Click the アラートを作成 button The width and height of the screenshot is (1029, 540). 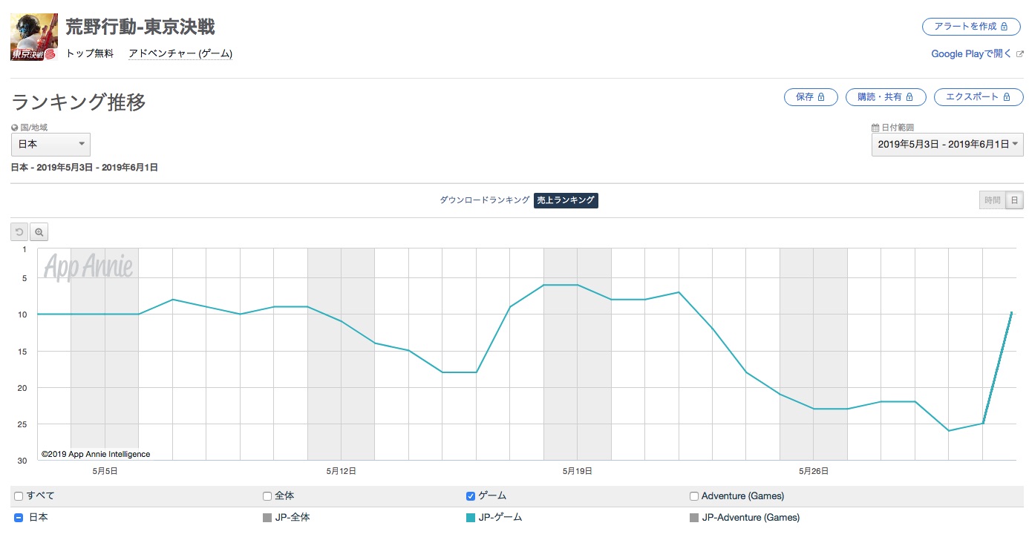coord(972,27)
